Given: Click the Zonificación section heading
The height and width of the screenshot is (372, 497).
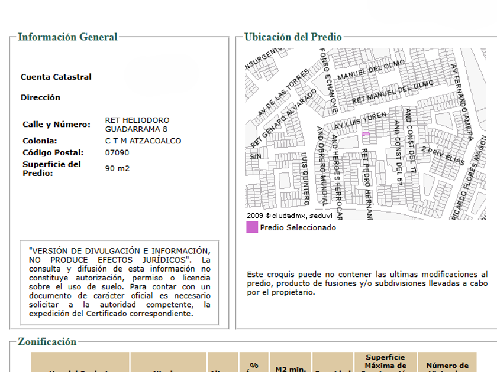Looking at the screenshot, I should pyautogui.click(x=47, y=341).
